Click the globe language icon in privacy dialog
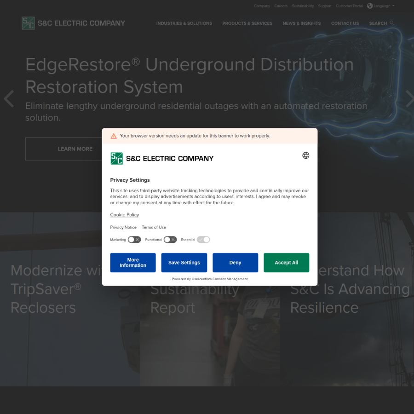The width and height of the screenshot is (414, 414). 305,155
